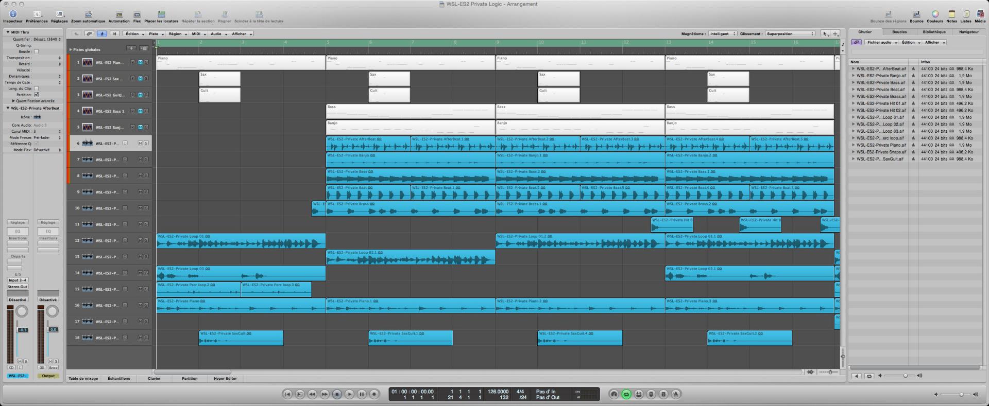Click the add track plus button
989x406 pixels.
131,48
